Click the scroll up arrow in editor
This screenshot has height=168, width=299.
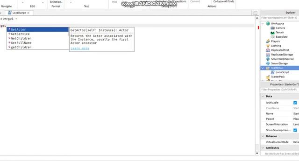coord(257,18)
